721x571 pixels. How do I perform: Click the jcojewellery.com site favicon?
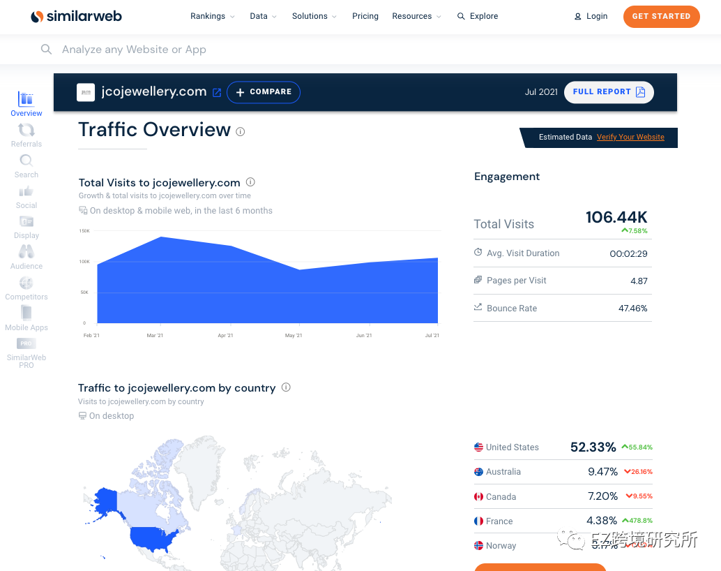[86, 92]
